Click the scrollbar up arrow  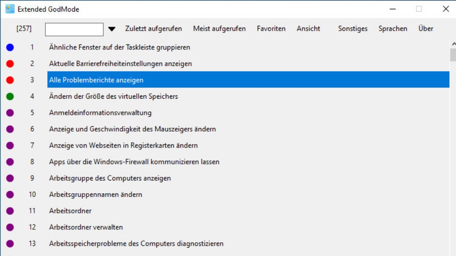tap(453, 44)
